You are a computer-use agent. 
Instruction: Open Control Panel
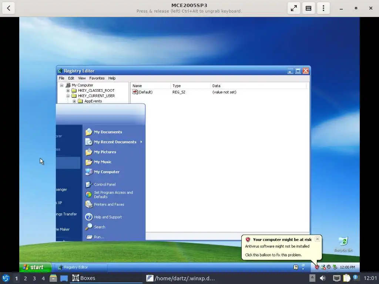101,184
